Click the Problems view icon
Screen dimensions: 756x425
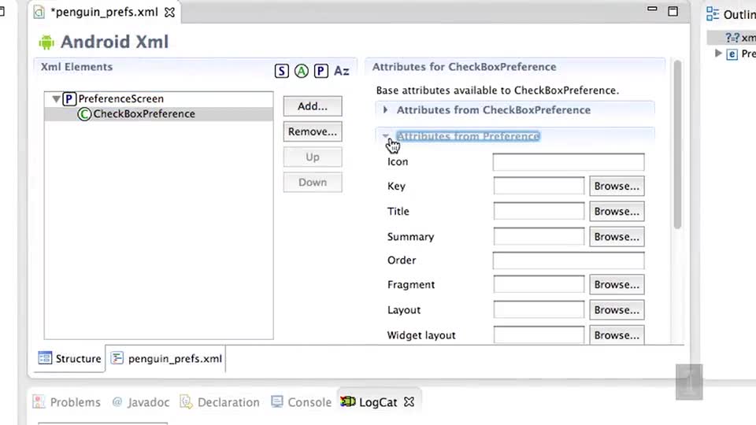39,401
